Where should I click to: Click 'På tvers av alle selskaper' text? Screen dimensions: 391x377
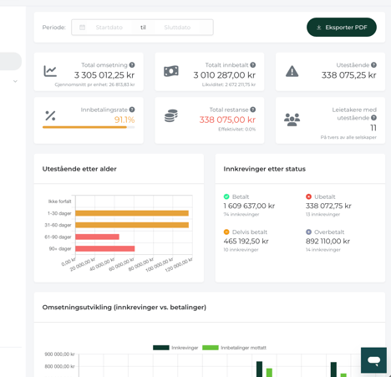(348, 137)
